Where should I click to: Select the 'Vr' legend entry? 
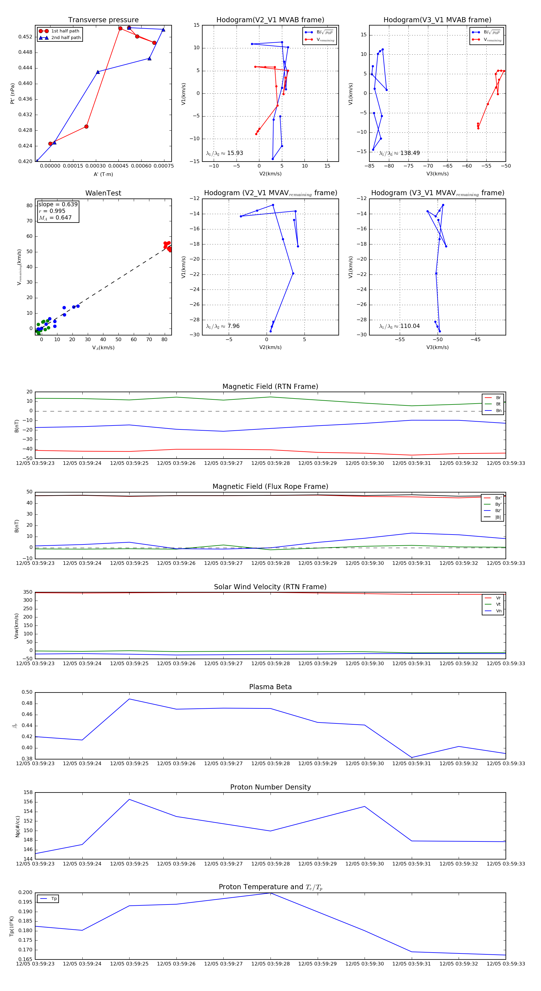click(493, 598)
